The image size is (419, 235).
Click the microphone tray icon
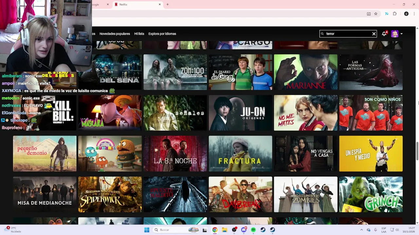click(x=375, y=230)
